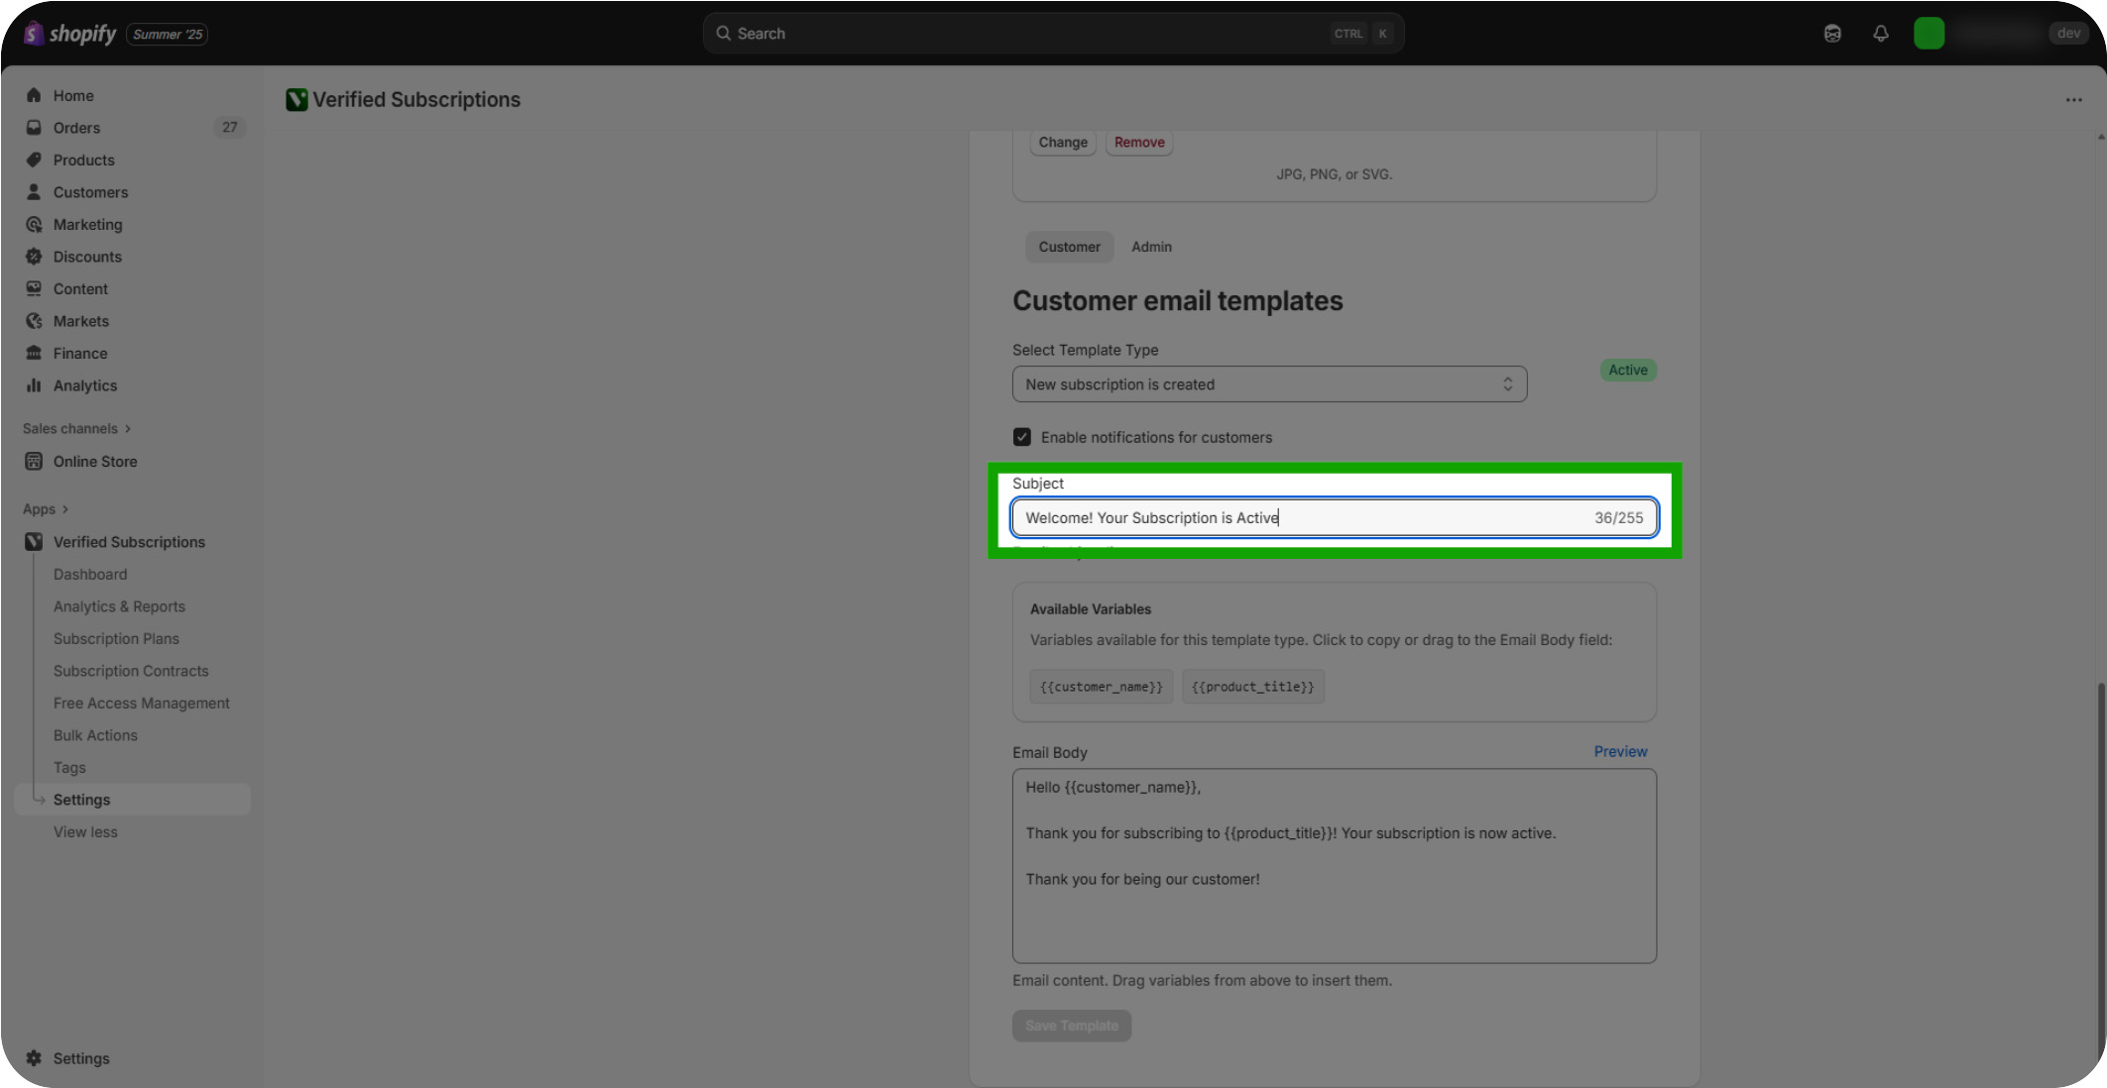Click Available Variables heading
The image size is (2107, 1088).
click(1090, 609)
